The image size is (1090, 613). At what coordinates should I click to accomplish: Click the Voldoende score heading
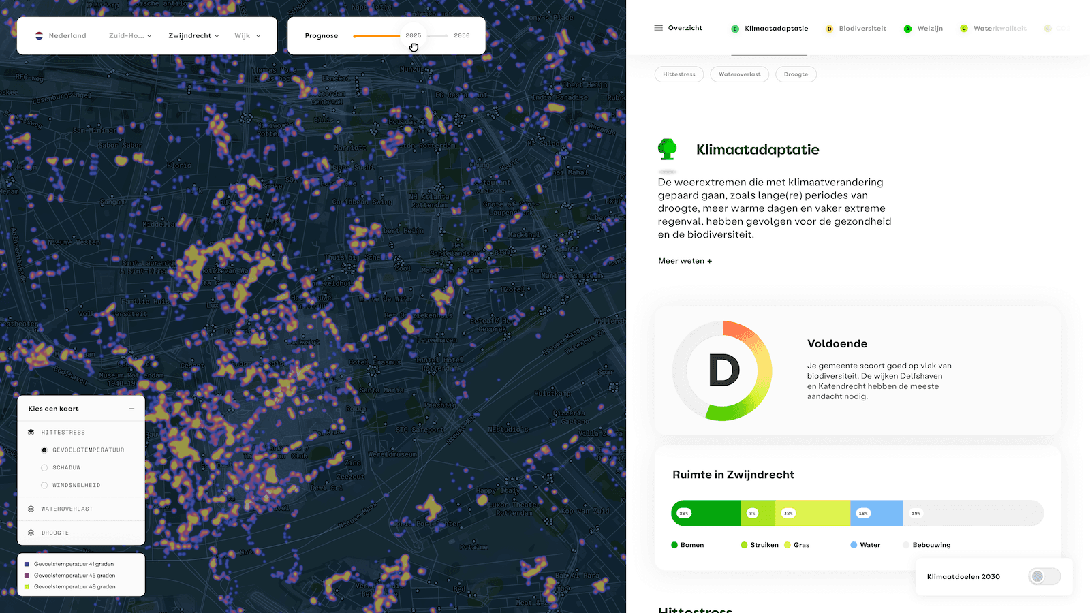click(x=837, y=344)
